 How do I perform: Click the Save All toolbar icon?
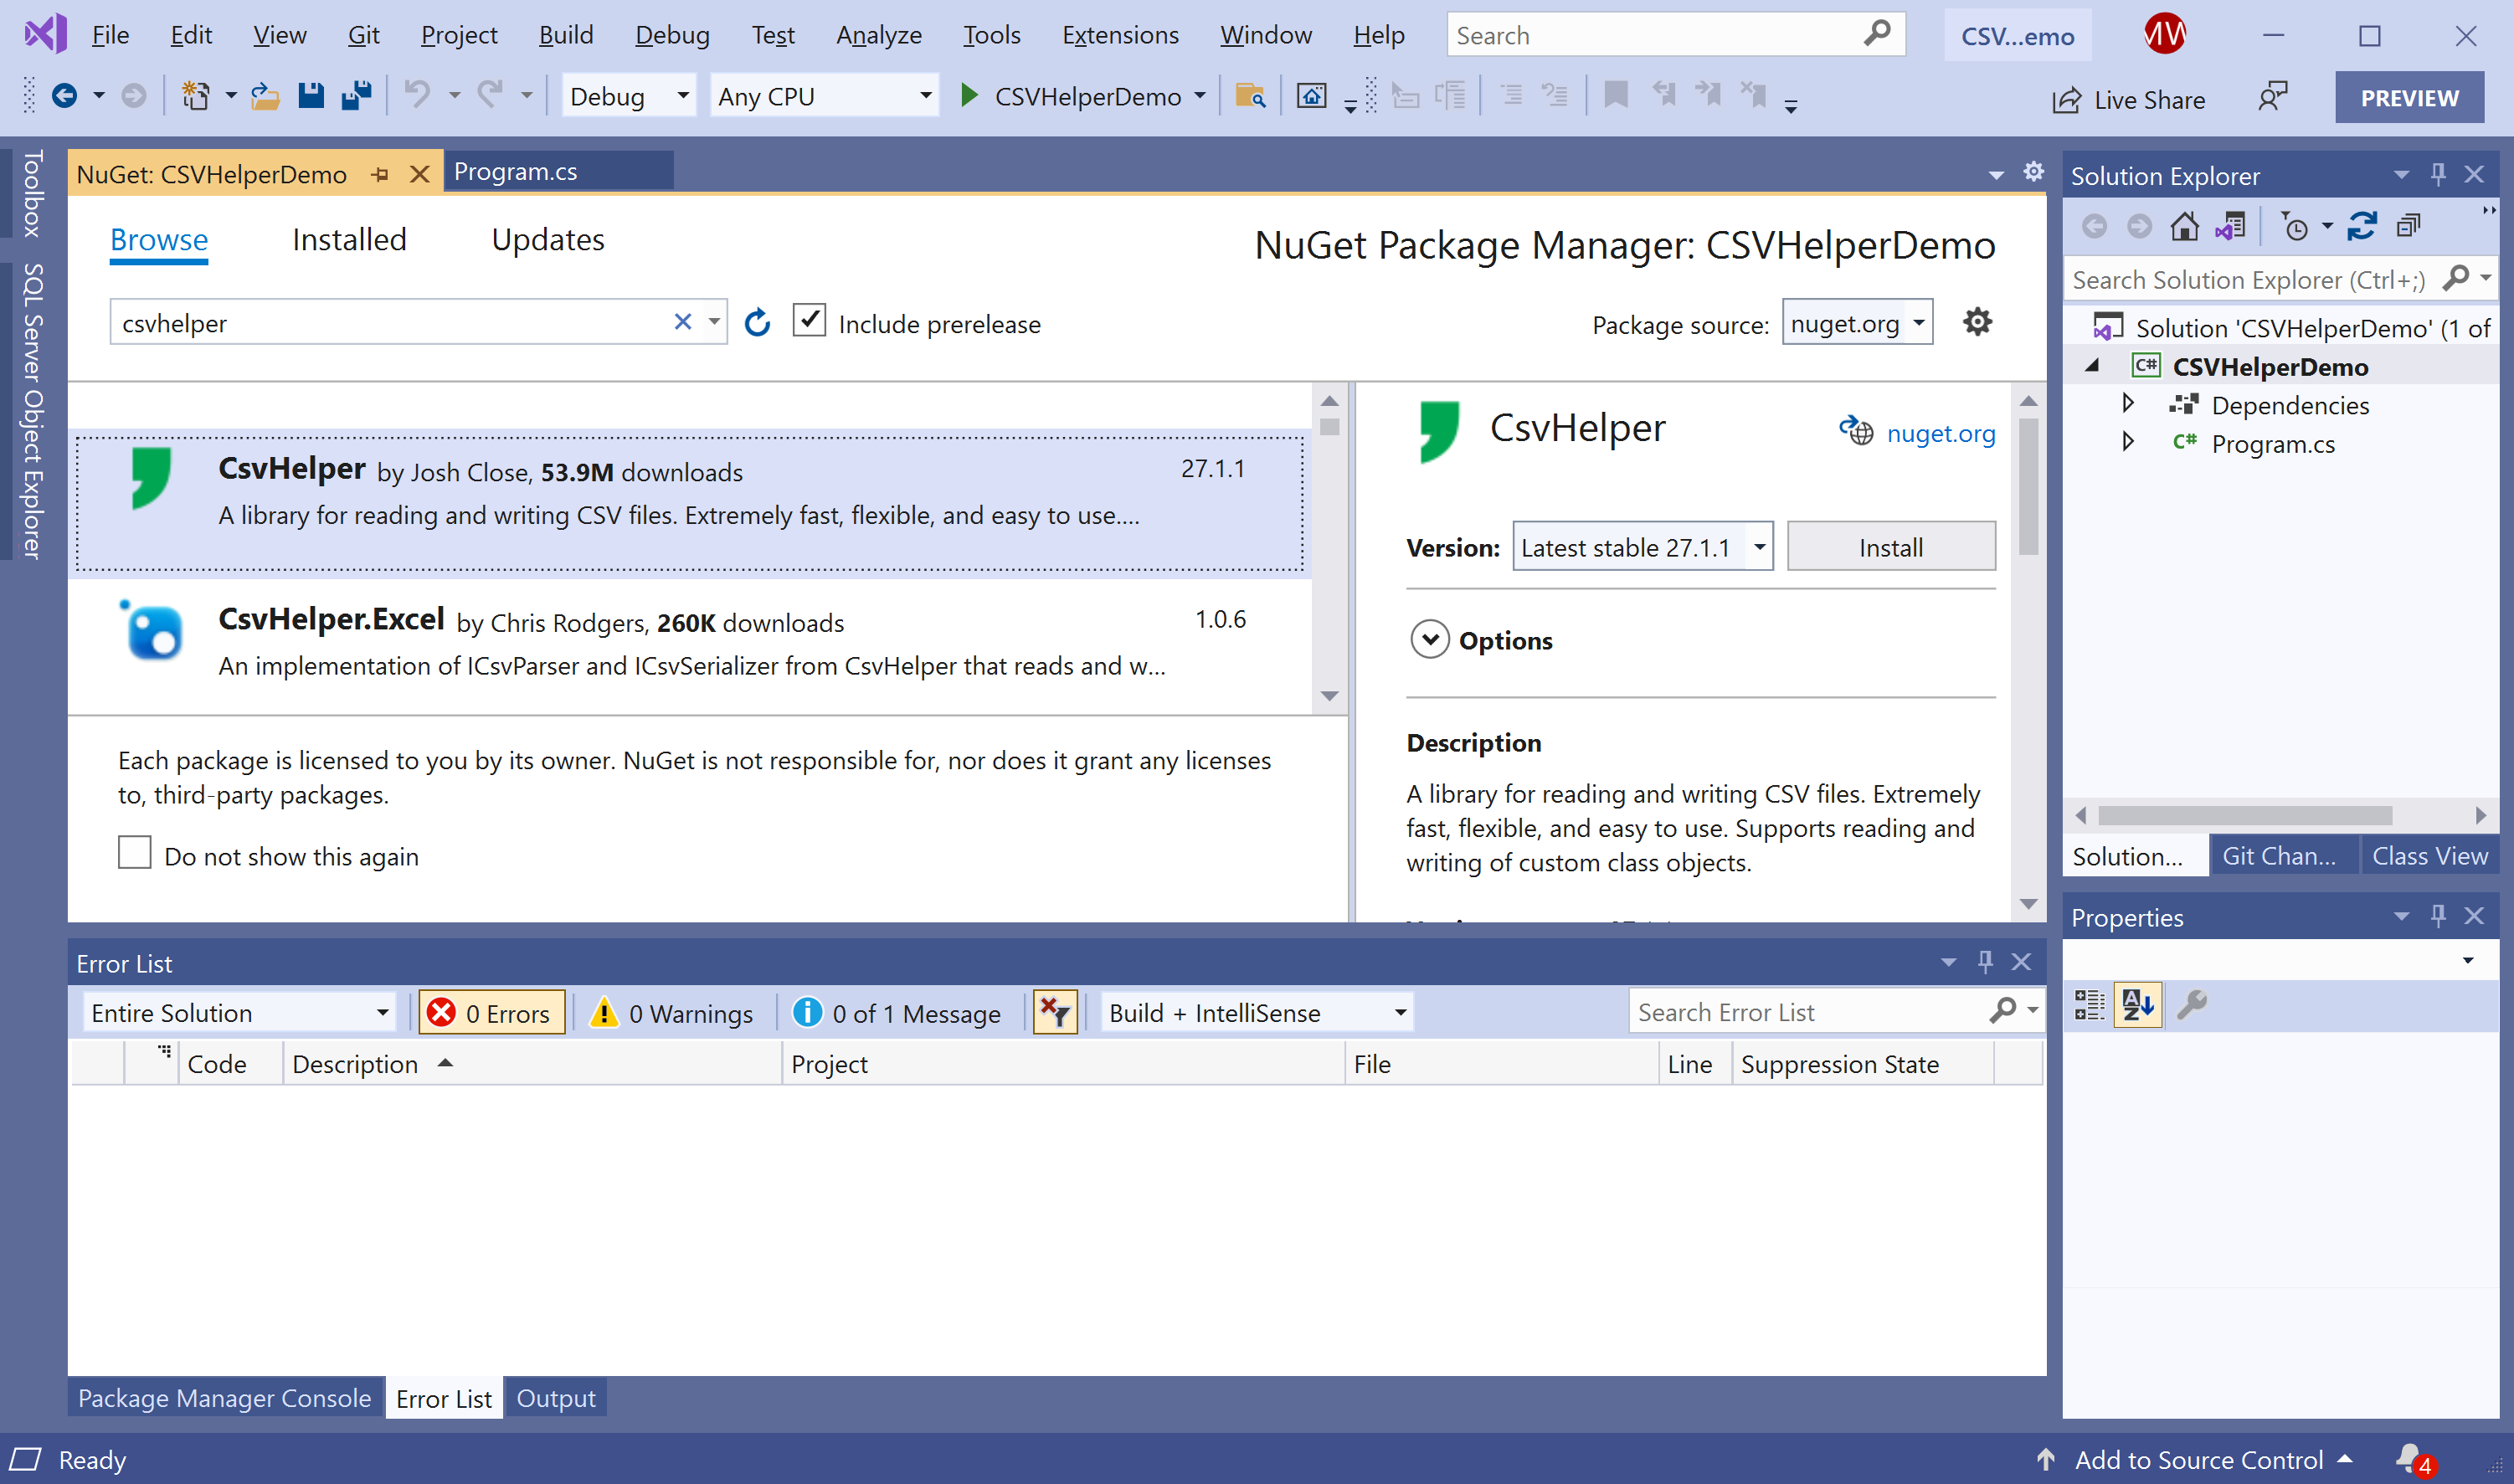(x=356, y=96)
